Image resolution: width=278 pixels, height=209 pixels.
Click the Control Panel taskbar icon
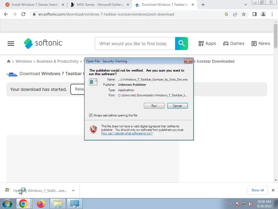(x=74, y=204)
